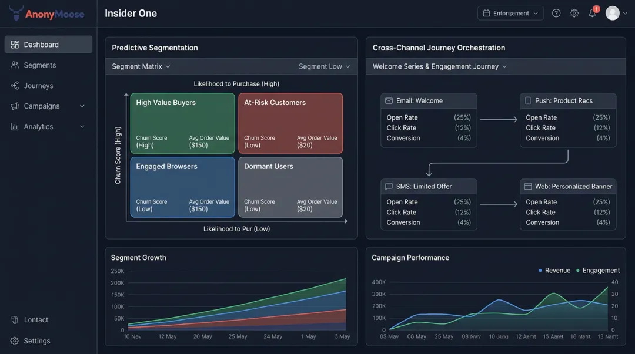The width and height of the screenshot is (635, 354).
Task: Click the Settings gear in sidebar
Action: click(15, 340)
